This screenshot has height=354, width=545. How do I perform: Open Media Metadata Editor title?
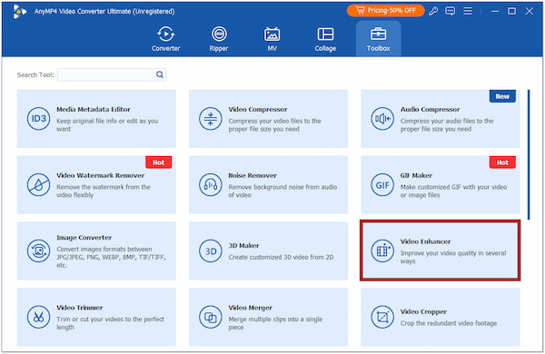(94, 110)
